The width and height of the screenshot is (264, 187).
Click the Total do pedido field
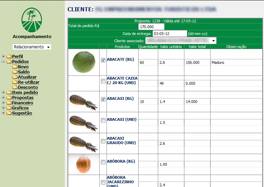click(151, 27)
